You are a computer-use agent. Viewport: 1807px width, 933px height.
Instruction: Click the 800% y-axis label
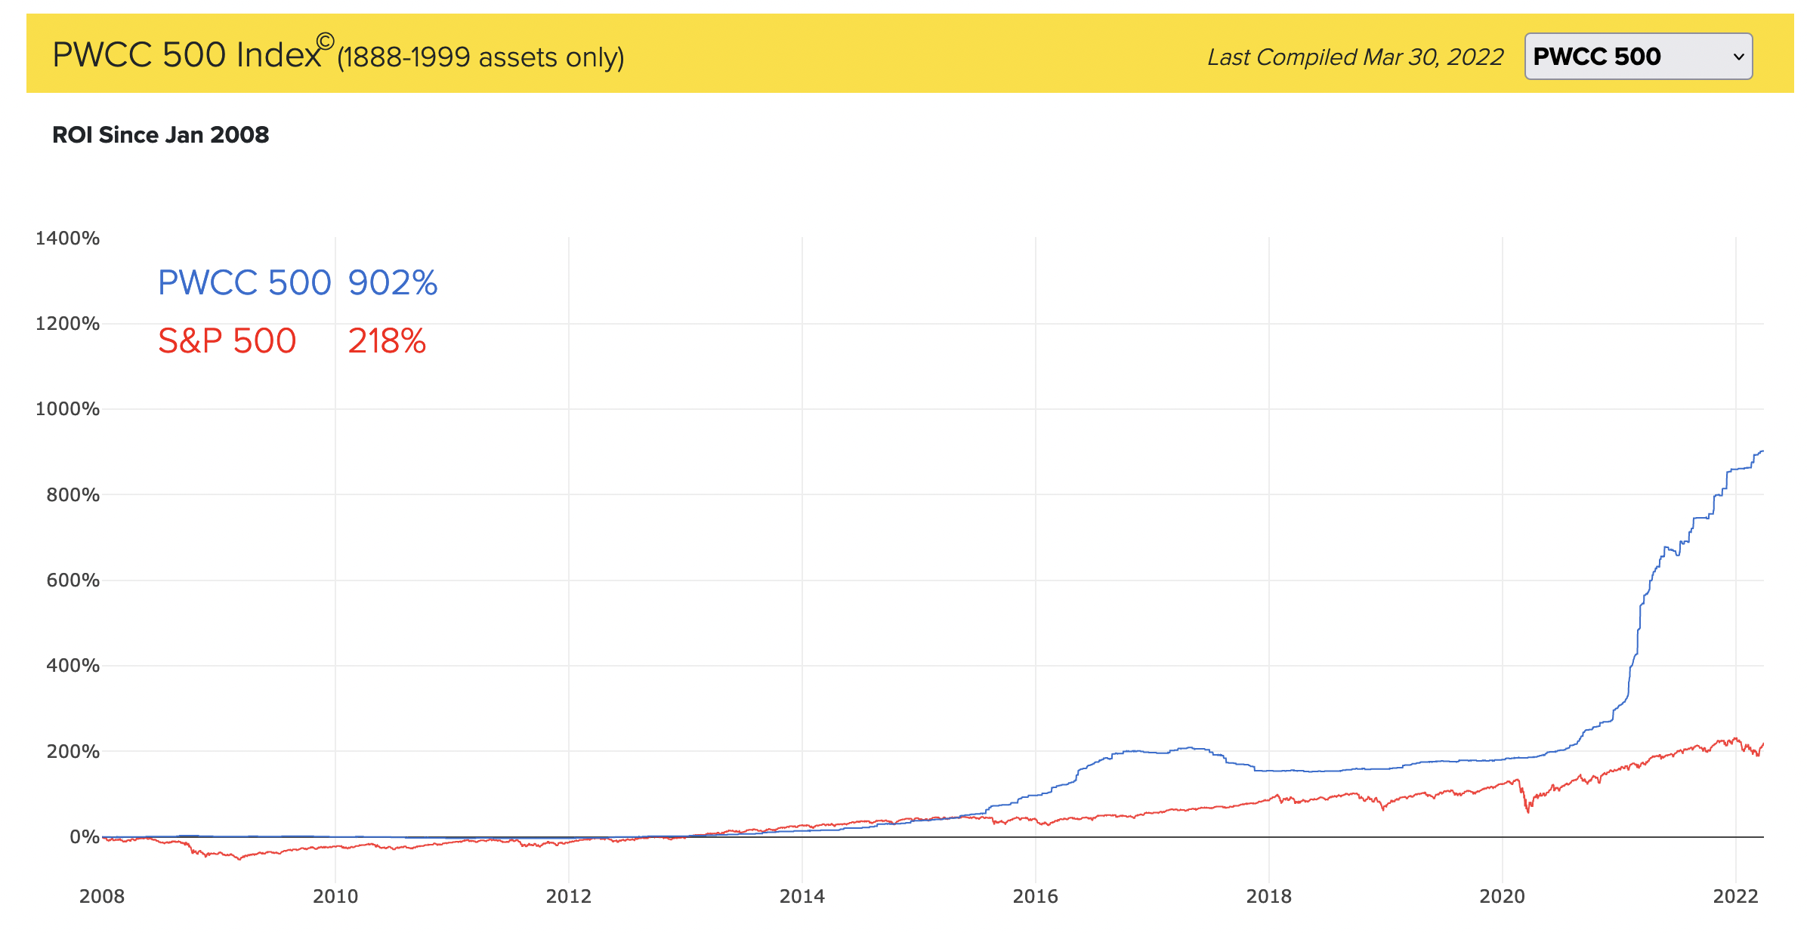click(73, 494)
